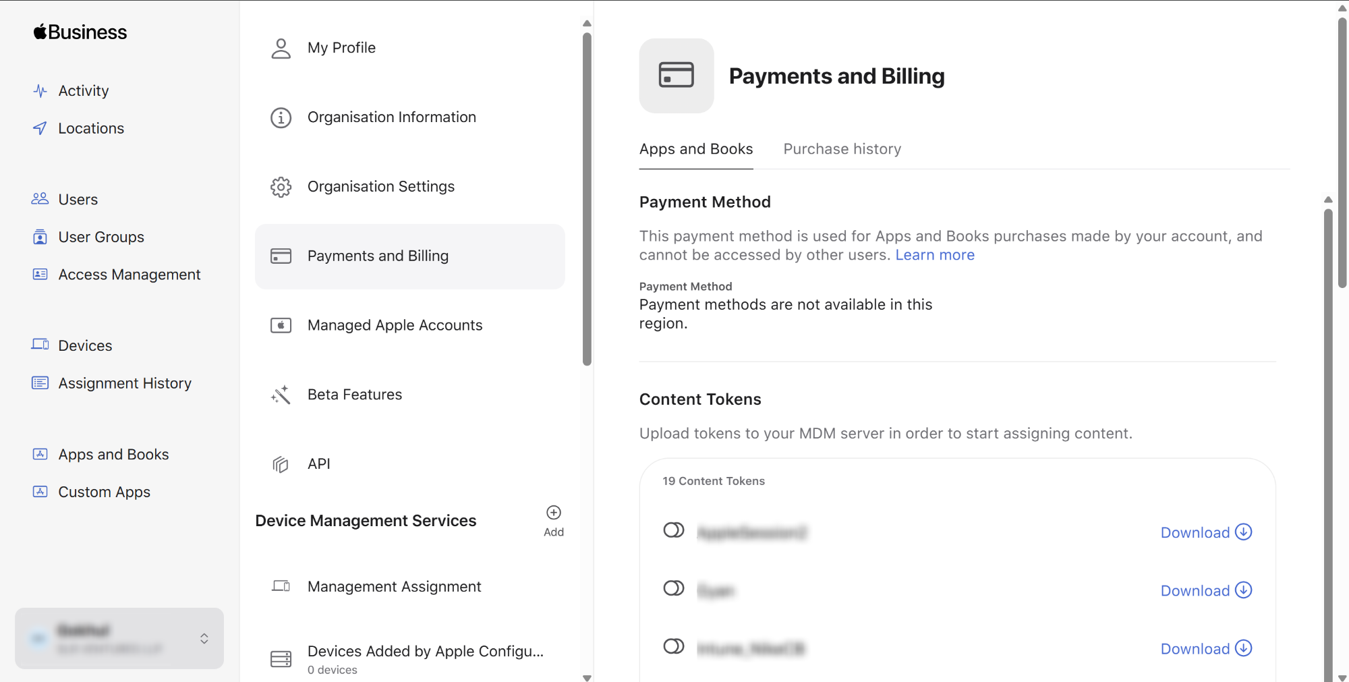Image resolution: width=1349 pixels, height=682 pixels.
Task: Click the Management Assignment device icon
Action: pyautogui.click(x=281, y=586)
